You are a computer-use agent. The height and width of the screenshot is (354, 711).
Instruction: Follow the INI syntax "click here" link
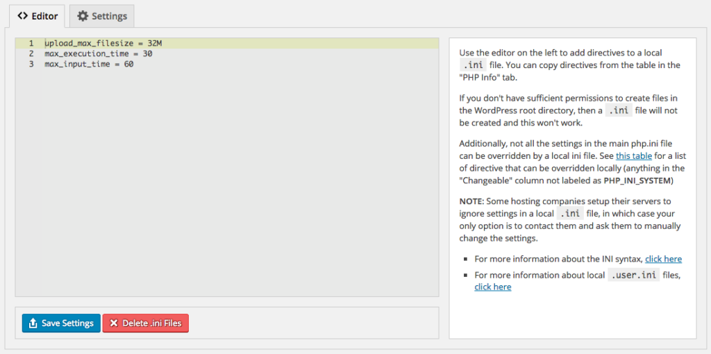[663, 259]
